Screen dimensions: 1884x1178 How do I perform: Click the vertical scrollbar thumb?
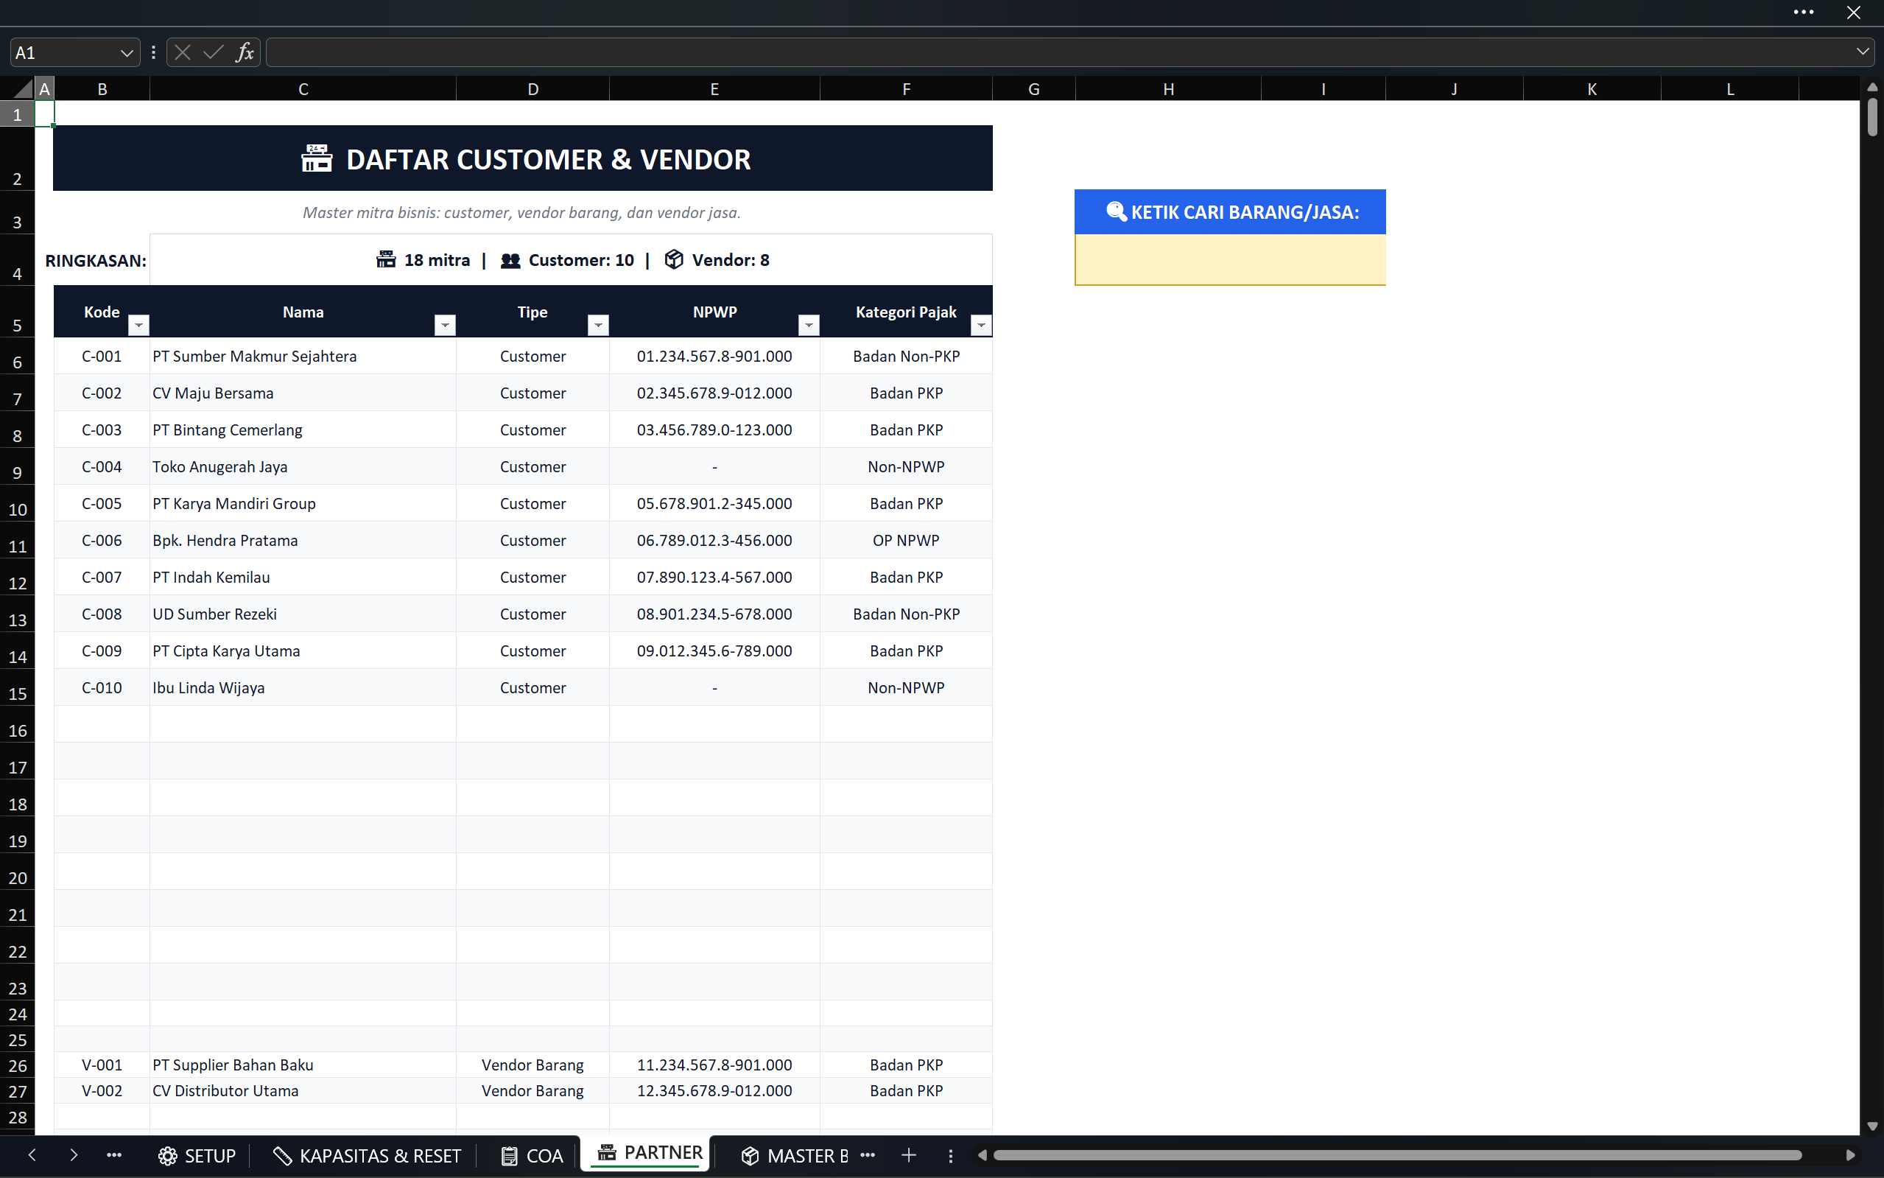coord(1872,117)
